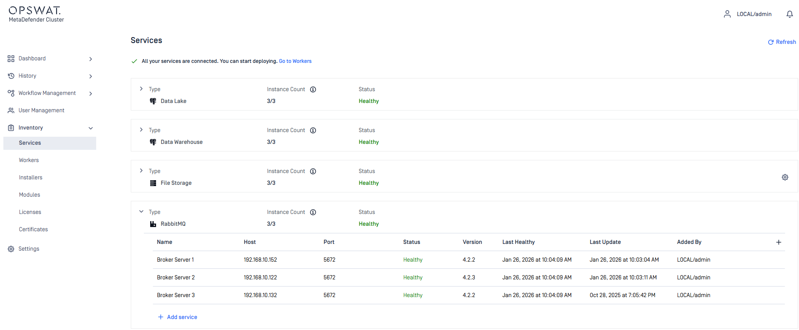799x330 pixels.
Task: Expand the File Storage service row
Action: [141, 171]
